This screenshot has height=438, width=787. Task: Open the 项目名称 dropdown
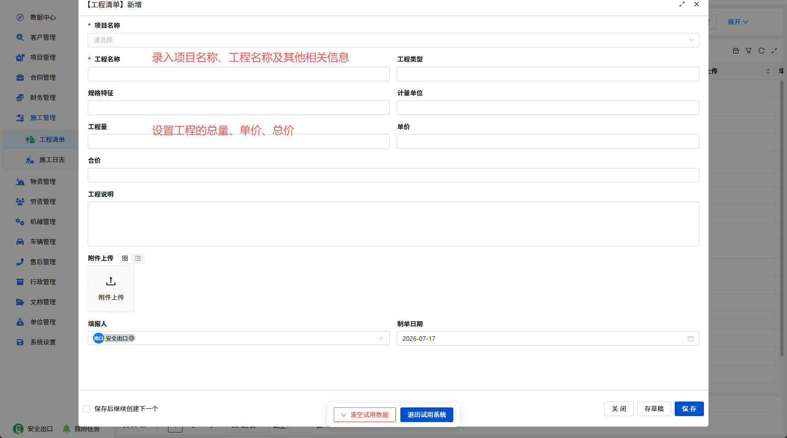coord(393,40)
